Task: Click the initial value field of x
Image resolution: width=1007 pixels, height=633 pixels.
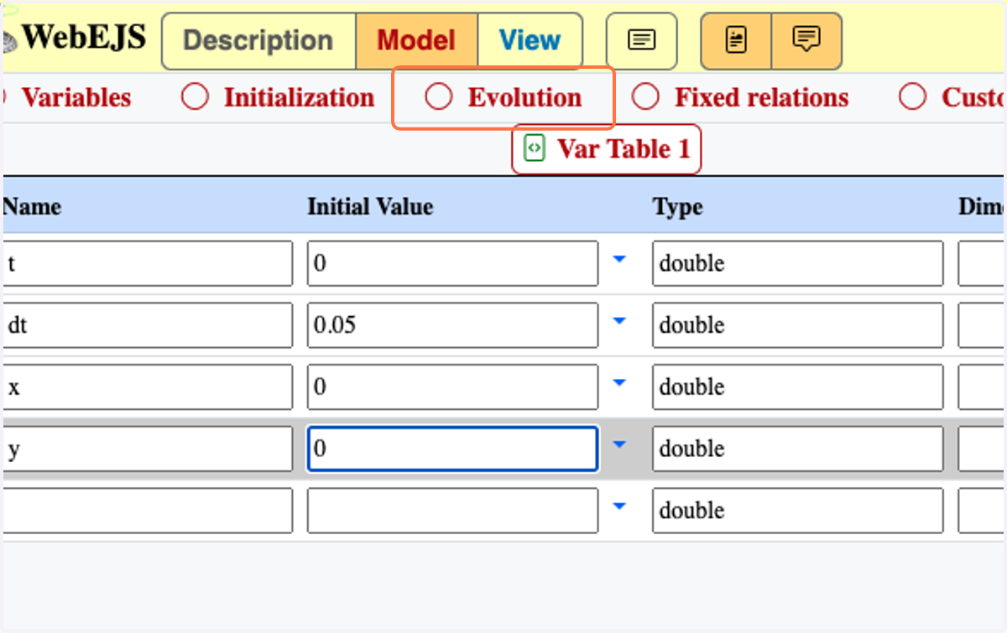Action: (x=452, y=387)
